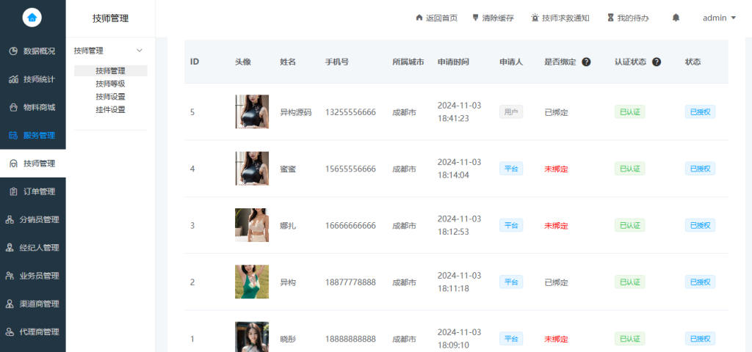Click 返回首页 in the top bar
The height and width of the screenshot is (352, 752).
coord(436,18)
